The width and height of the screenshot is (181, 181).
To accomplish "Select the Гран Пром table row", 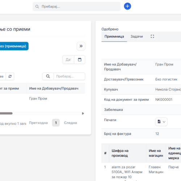I will click(42, 98).
